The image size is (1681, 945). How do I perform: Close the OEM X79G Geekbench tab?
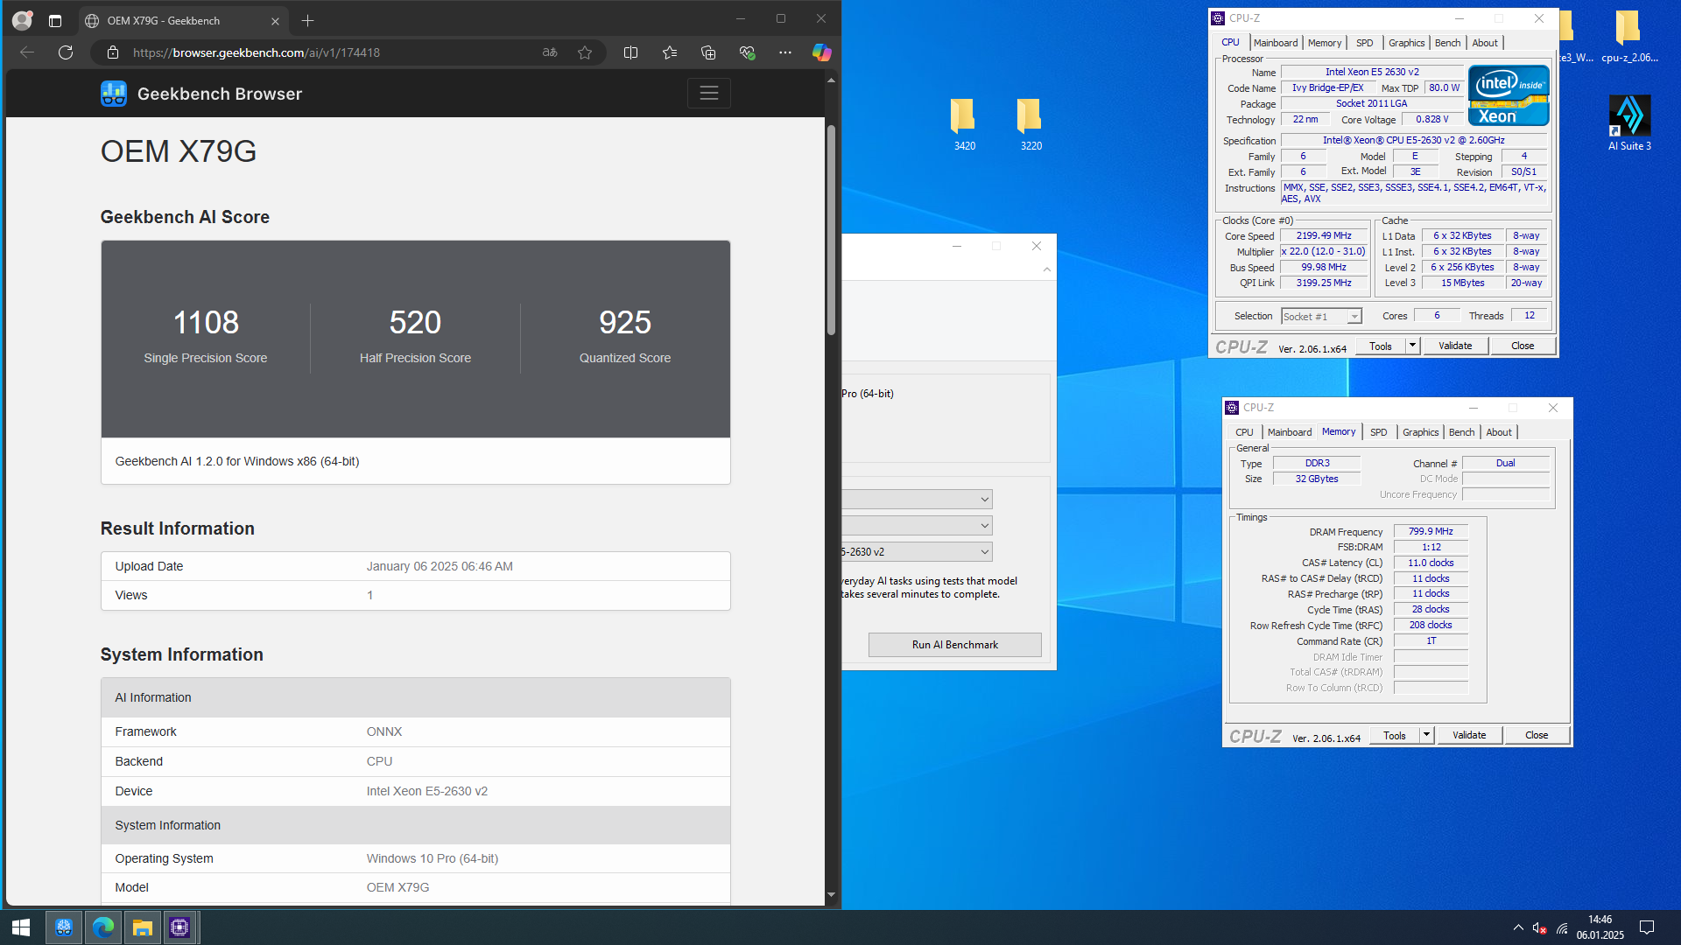275,21
